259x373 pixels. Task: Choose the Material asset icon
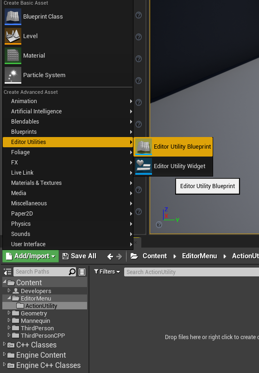[x=13, y=56]
